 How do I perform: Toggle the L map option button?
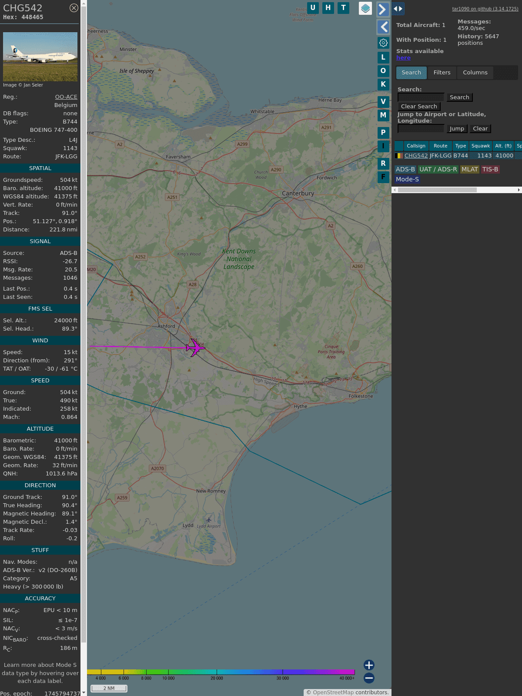(x=383, y=57)
